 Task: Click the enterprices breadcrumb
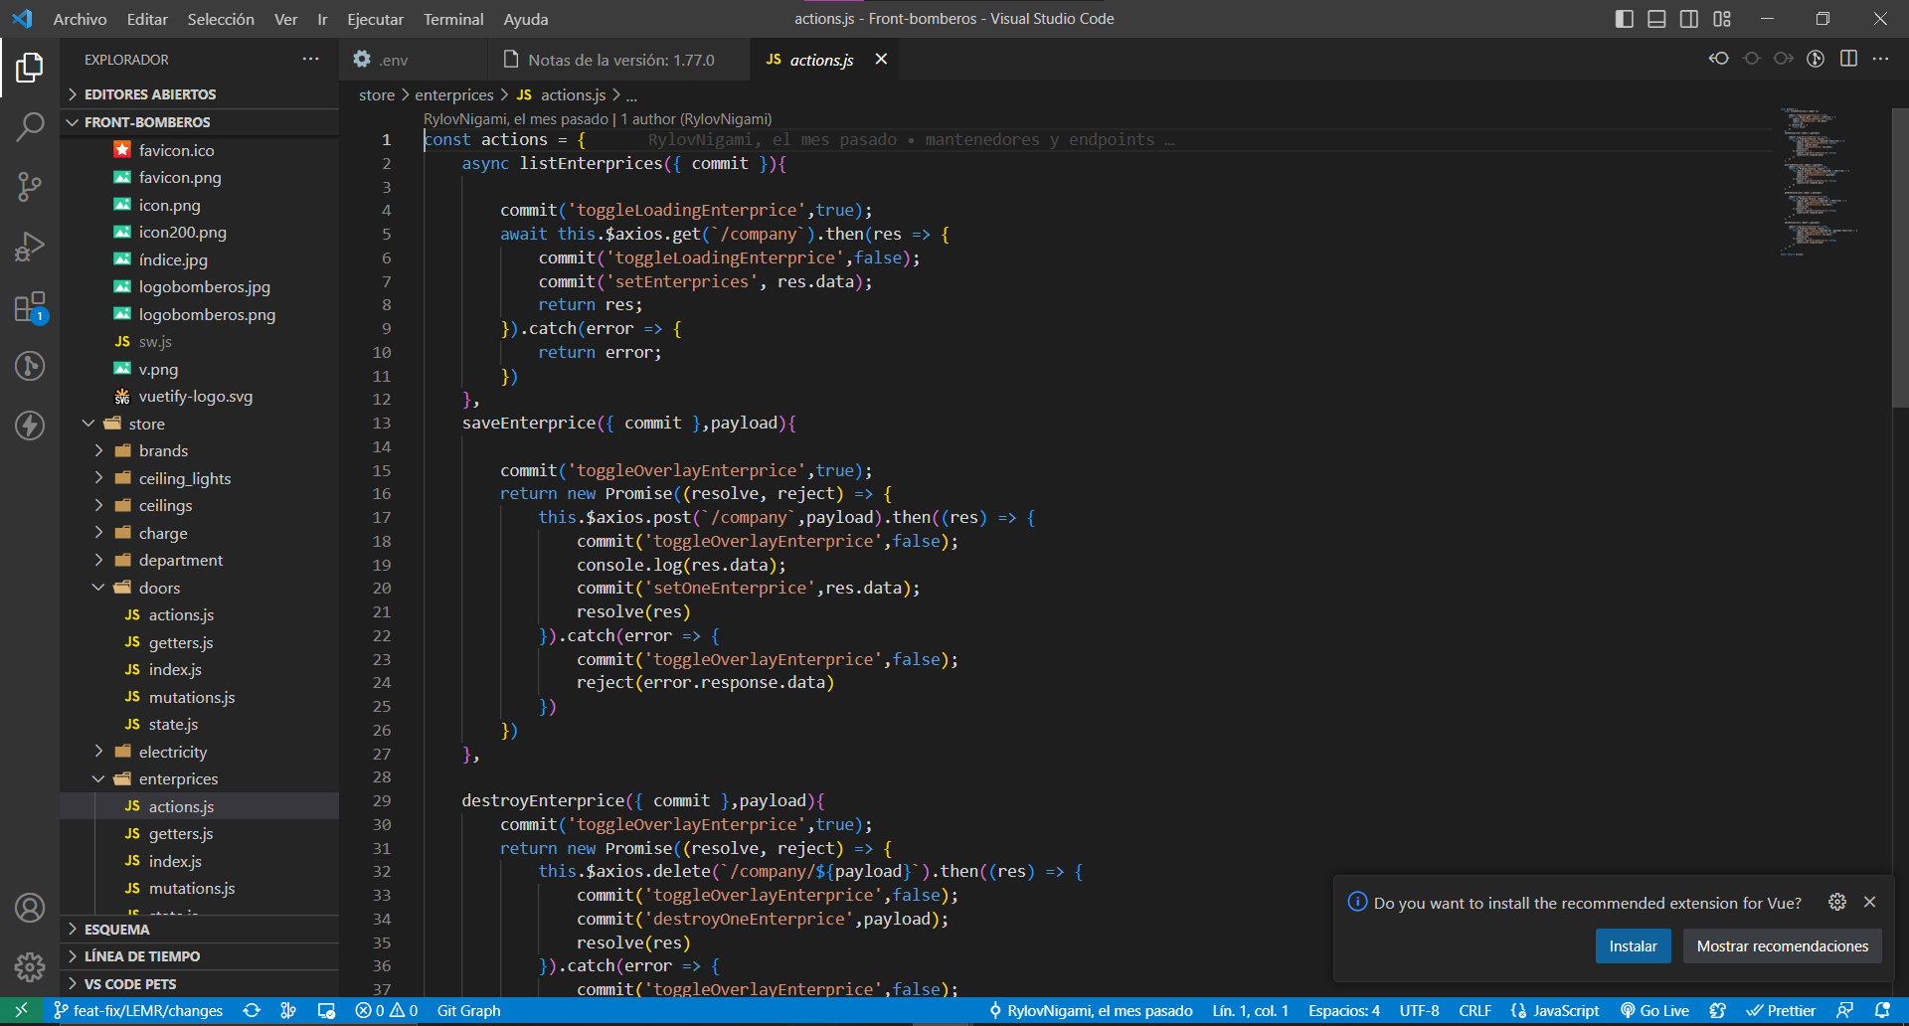point(453,94)
